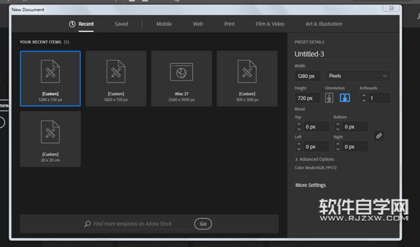Click the Untitled-3 document name field
The width and height of the screenshot is (420, 247).
point(342,54)
